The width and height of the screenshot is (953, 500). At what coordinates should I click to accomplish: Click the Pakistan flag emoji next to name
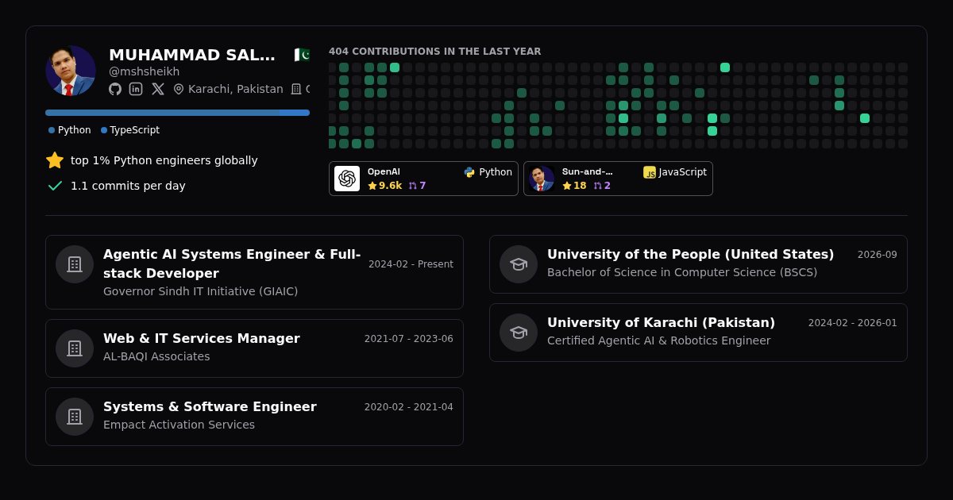tap(301, 55)
